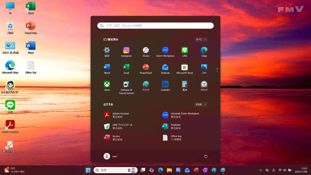
Task: Select the Excel desktop shortcut
Action: [x=31, y=8]
